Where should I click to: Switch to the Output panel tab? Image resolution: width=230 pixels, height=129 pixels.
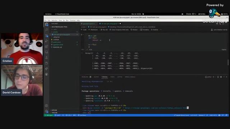tap(96, 77)
